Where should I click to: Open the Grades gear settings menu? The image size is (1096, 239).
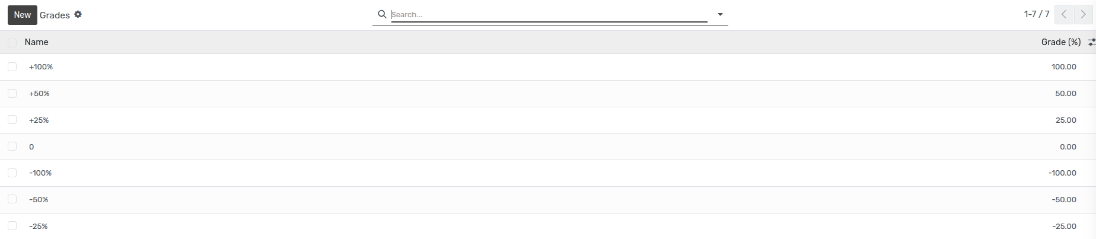(x=78, y=14)
